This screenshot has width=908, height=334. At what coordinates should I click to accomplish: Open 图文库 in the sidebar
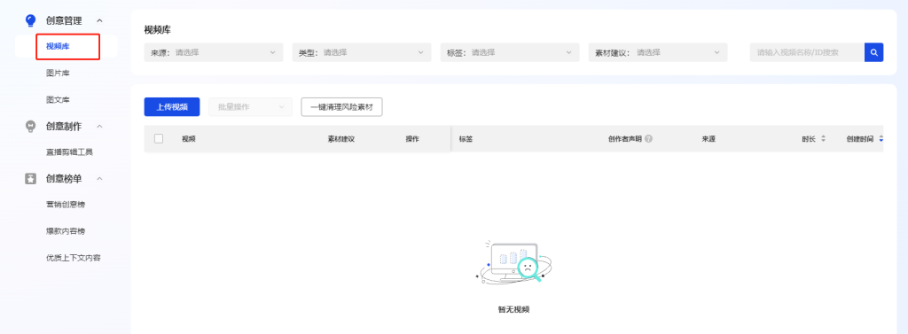tap(58, 99)
